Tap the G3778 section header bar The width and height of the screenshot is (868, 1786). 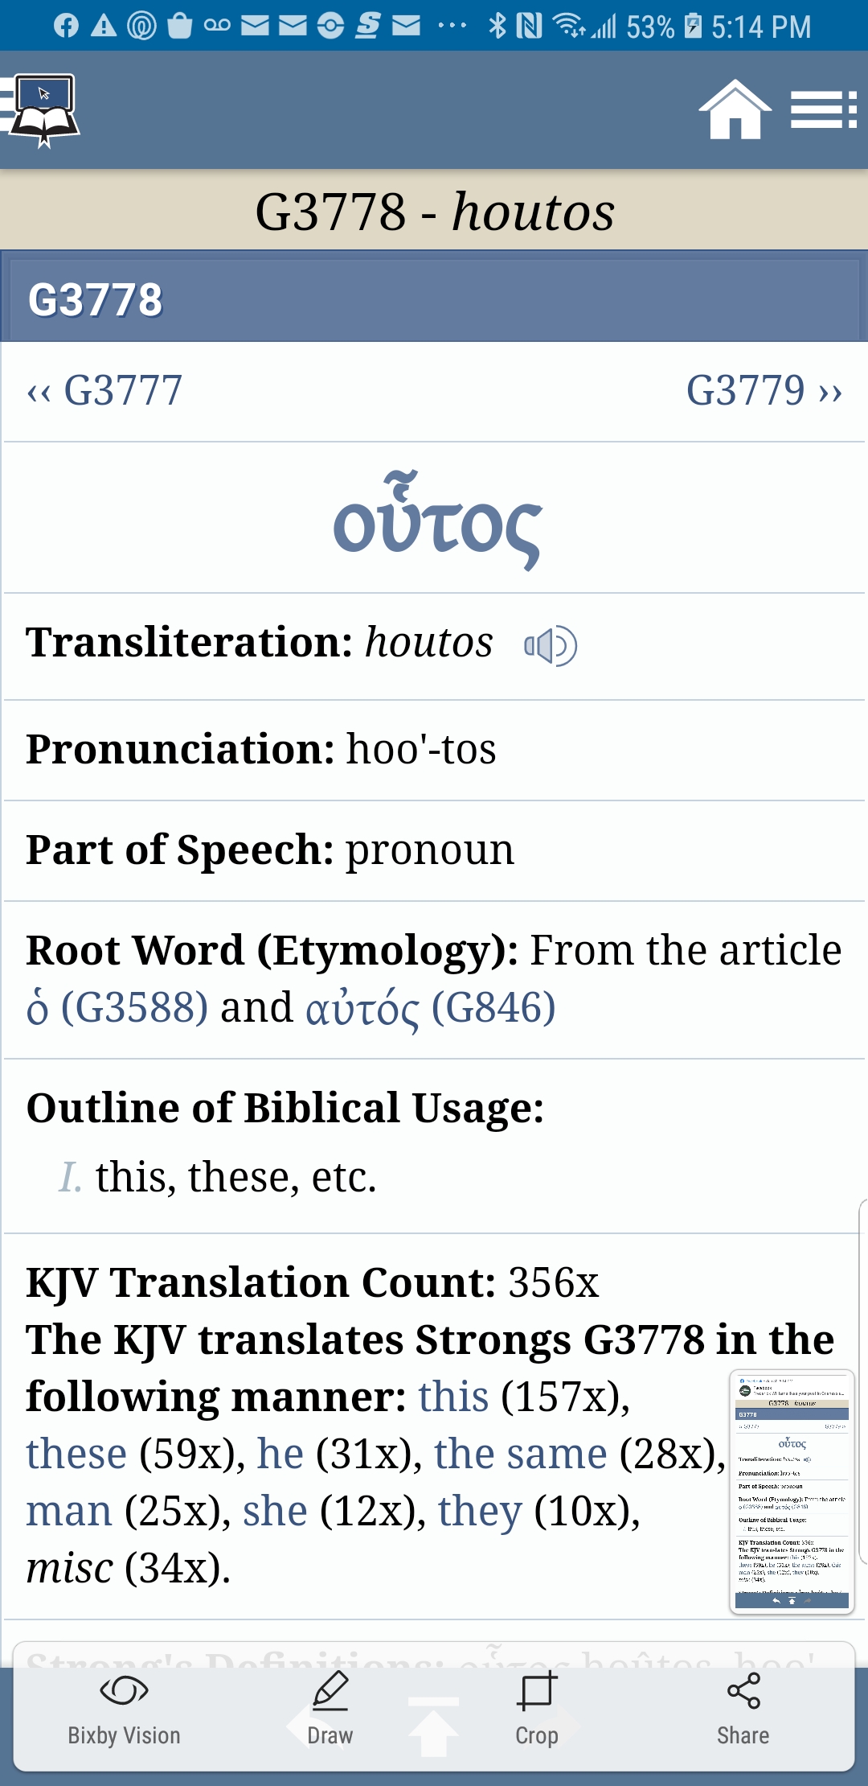pyautogui.click(x=434, y=299)
